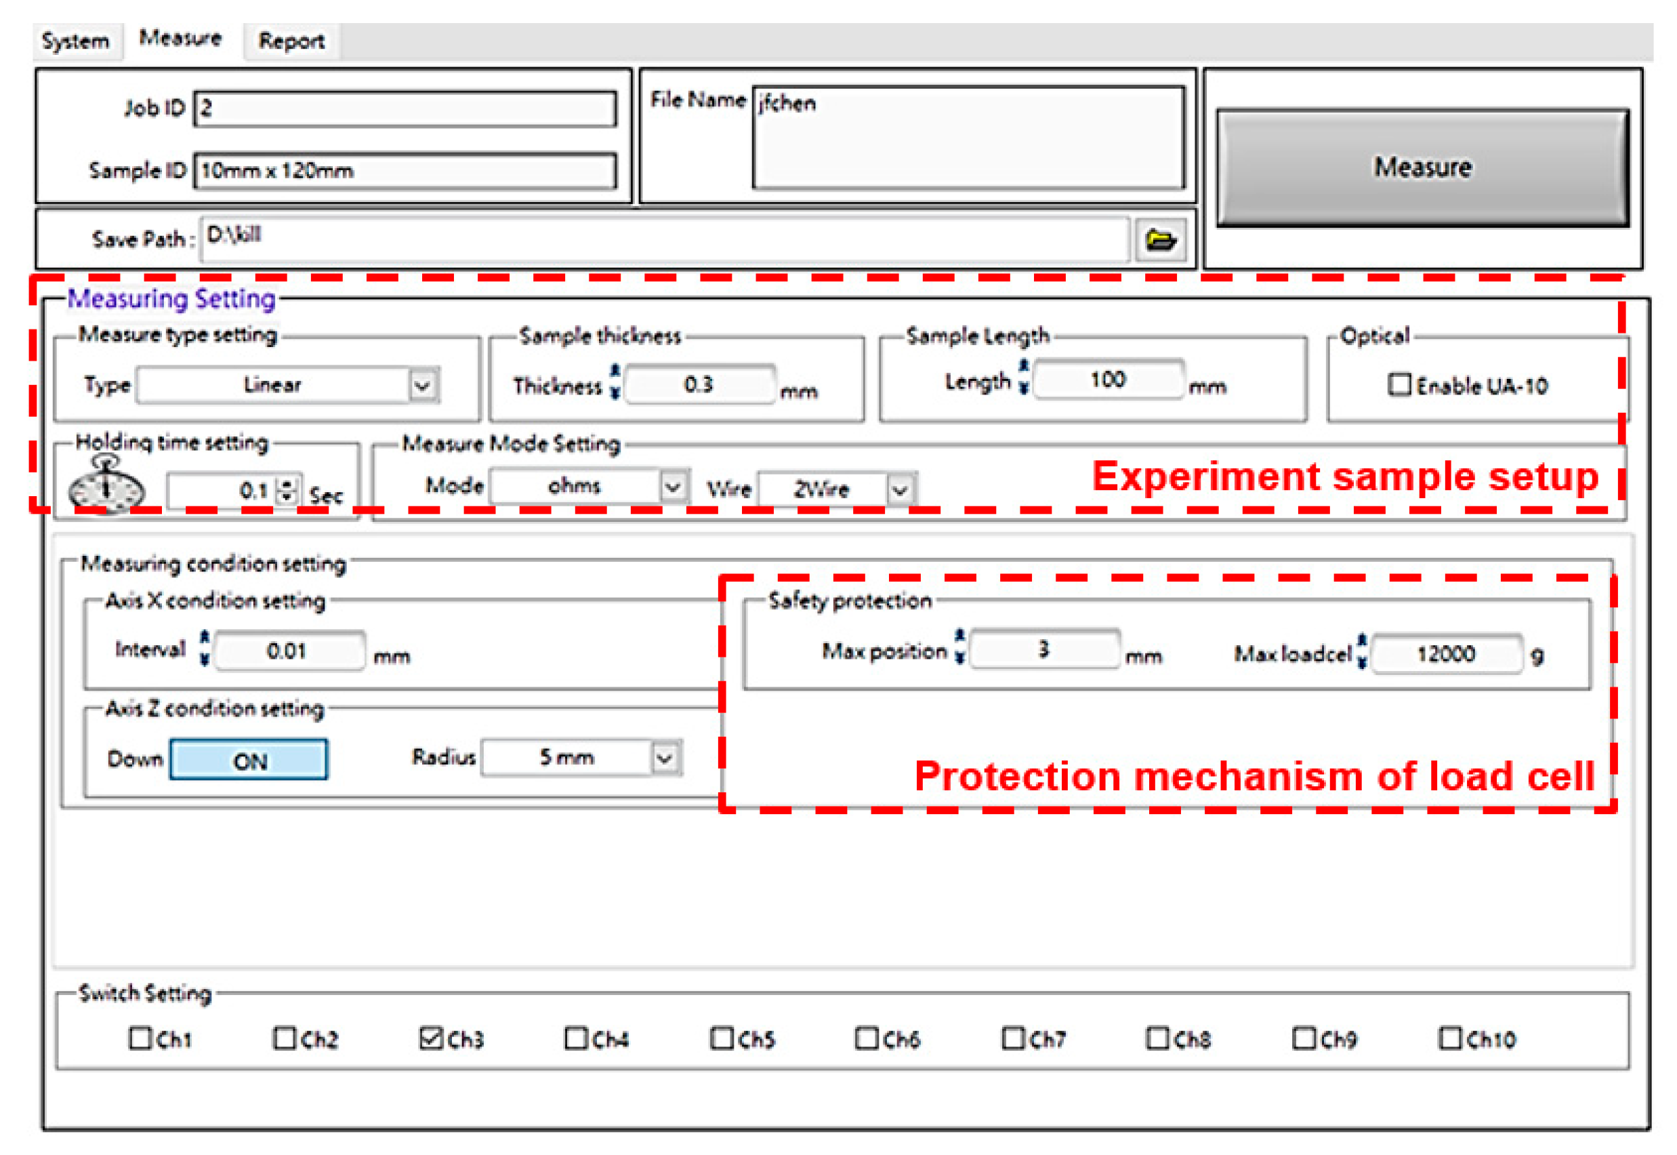
Task: Open the Radius dropdown showing 5 mm
Action: [664, 758]
